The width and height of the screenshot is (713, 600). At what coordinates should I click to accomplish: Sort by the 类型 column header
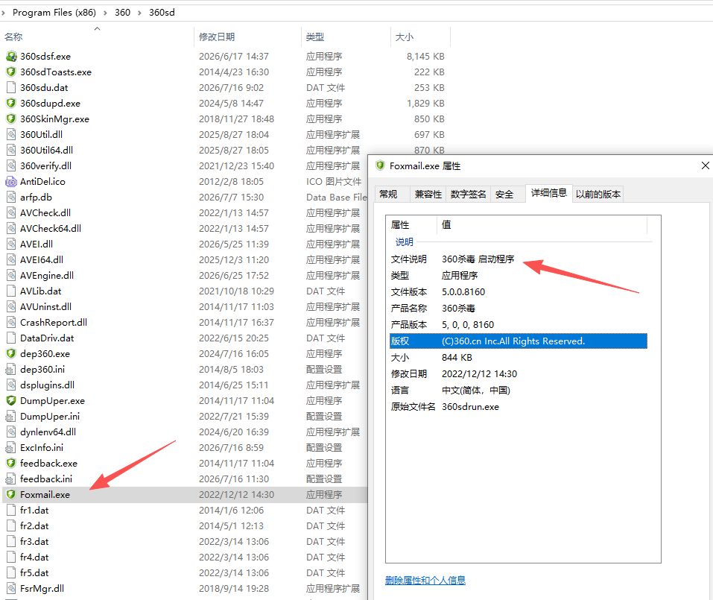346,37
